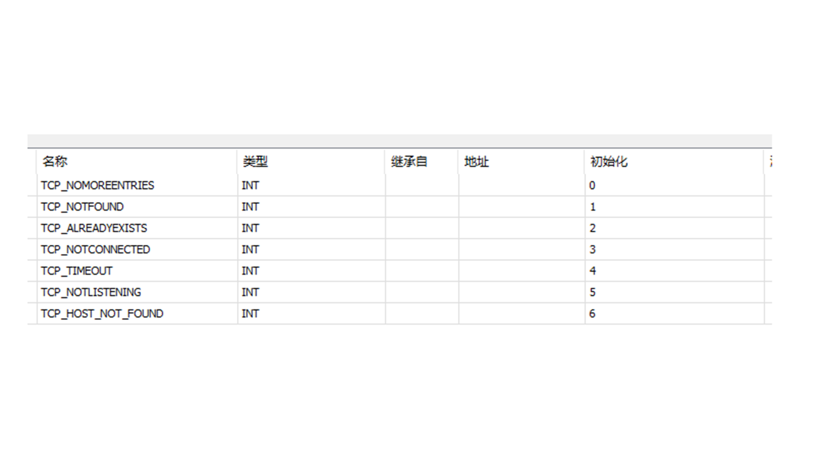Click empty address cell of TCP_NOTFOUND row

point(521,207)
